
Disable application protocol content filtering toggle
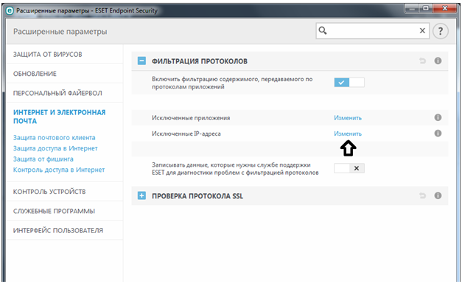[x=349, y=83]
